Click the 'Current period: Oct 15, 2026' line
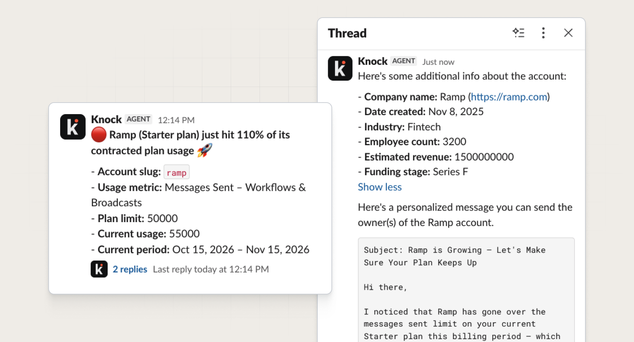634x342 pixels. pos(200,249)
